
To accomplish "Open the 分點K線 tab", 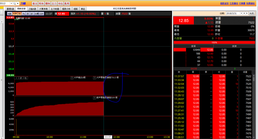I will click(32, 9).
